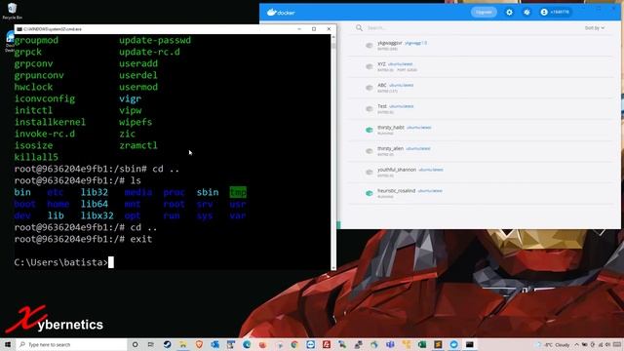Click container icon for ykgwaggsvr
This screenshot has height=351, width=624.
click(370, 46)
